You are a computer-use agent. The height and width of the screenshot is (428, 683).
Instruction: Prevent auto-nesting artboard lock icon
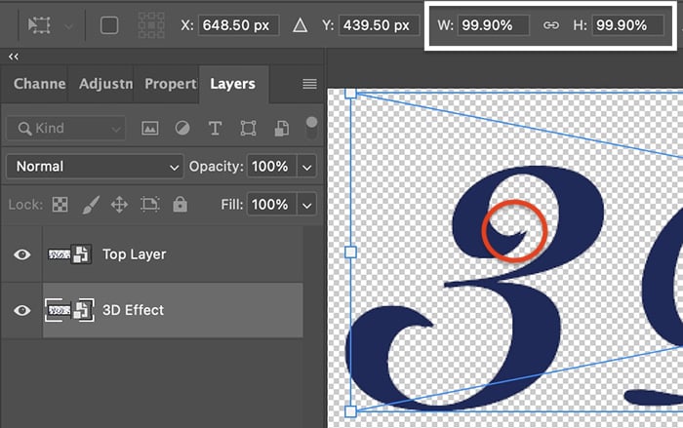point(150,204)
